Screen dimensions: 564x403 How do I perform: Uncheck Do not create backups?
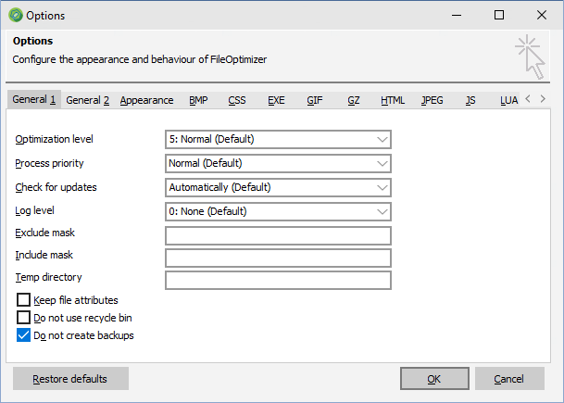pyautogui.click(x=24, y=335)
